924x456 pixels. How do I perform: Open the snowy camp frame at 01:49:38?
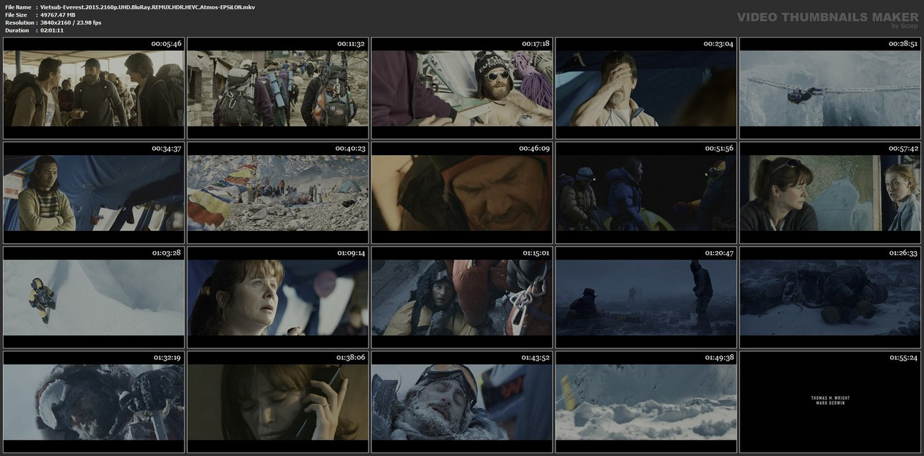click(x=646, y=402)
